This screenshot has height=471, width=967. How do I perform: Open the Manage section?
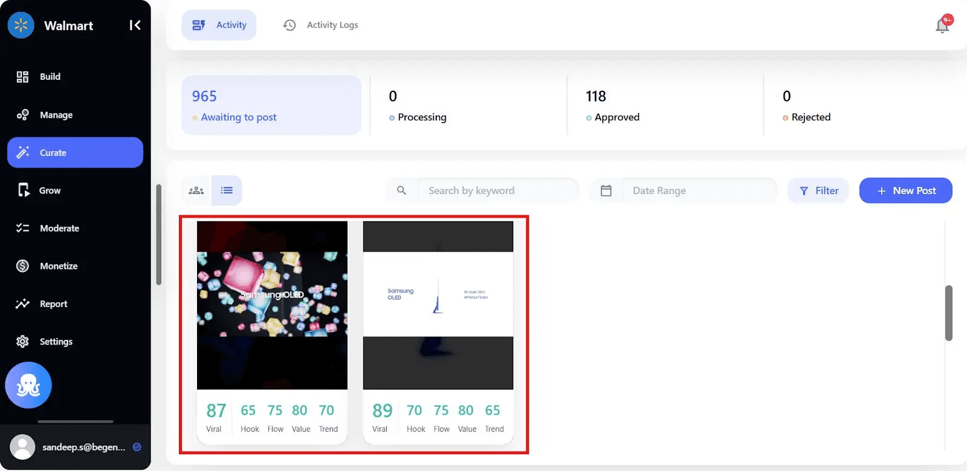click(x=75, y=115)
